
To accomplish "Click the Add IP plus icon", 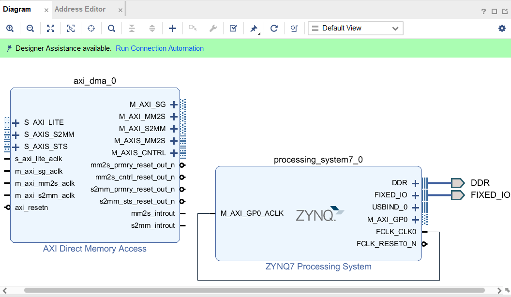I will (x=172, y=28).
